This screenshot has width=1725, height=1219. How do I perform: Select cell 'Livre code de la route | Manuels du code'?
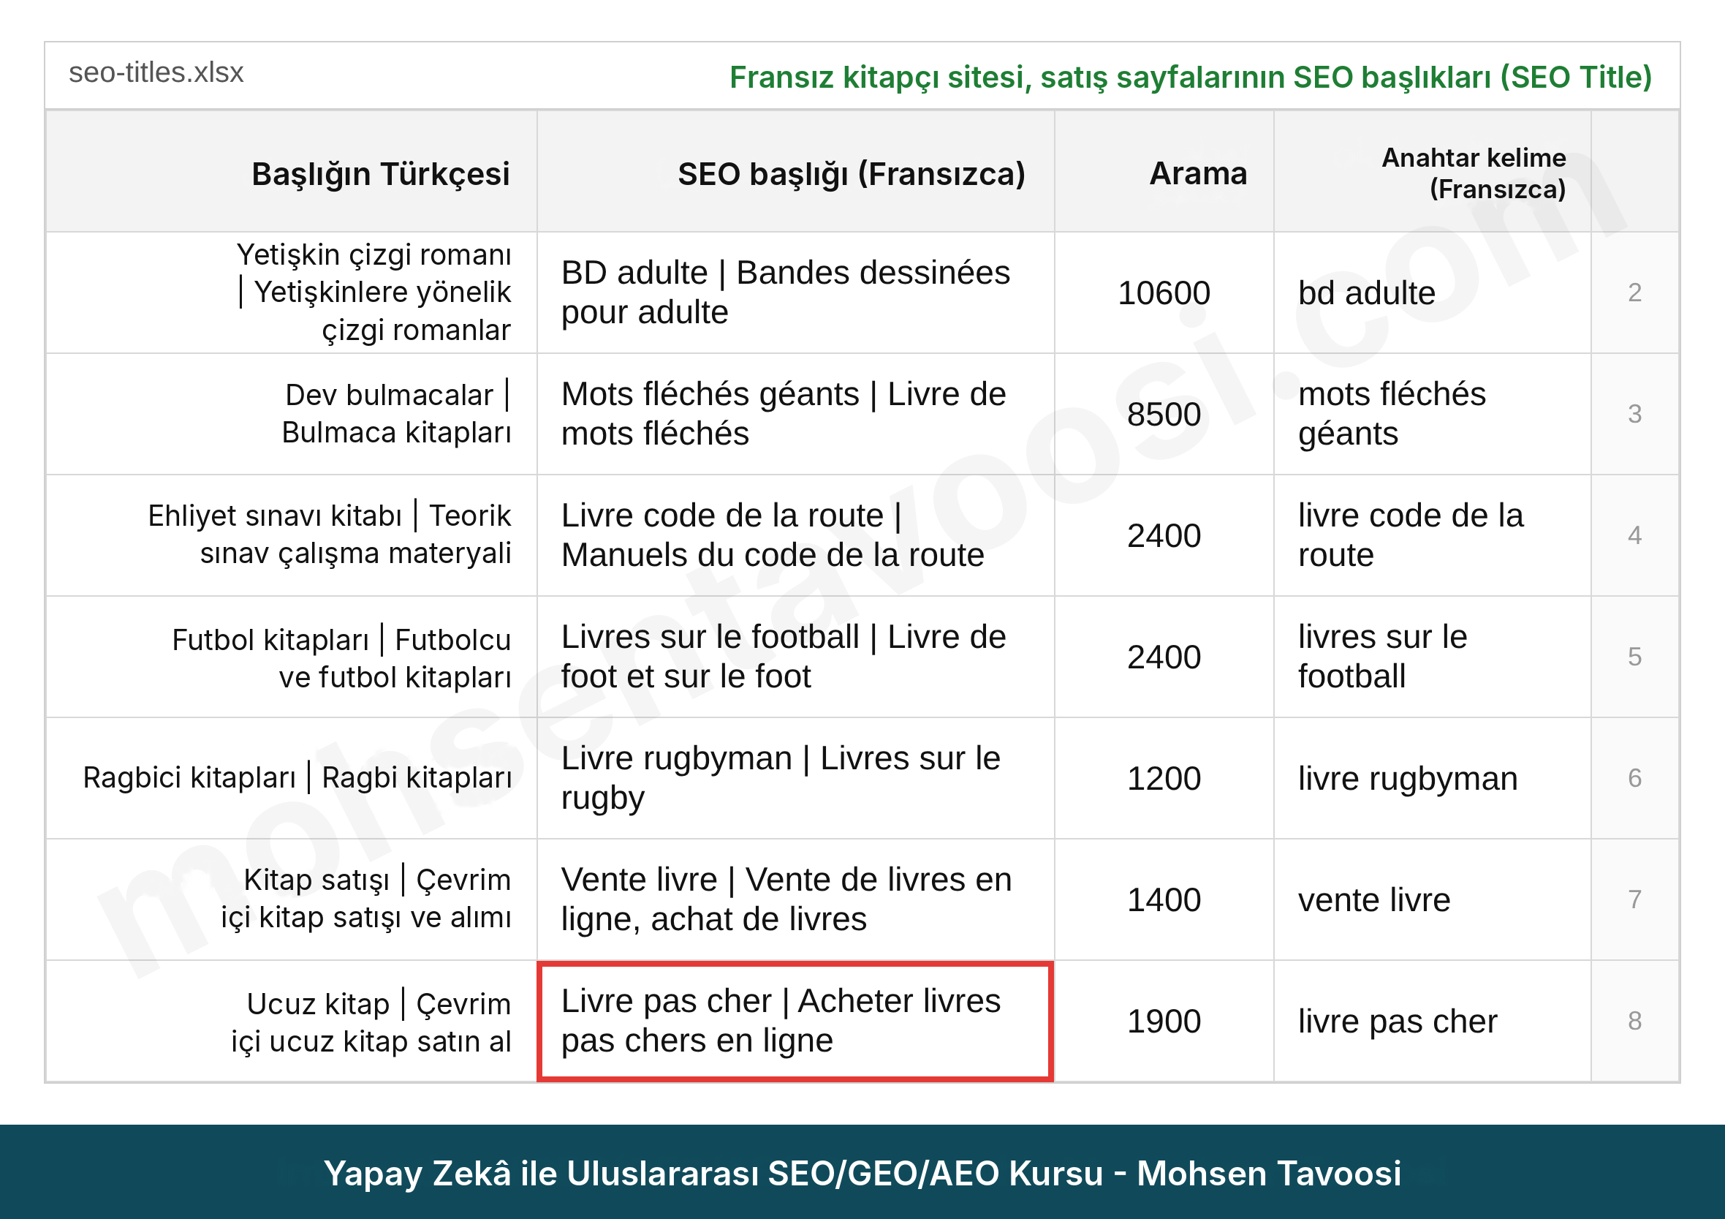pos(796,535)
